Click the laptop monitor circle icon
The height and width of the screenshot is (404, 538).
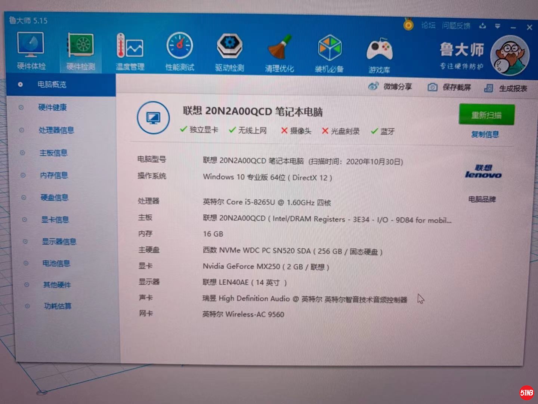[x=153, y=118]
